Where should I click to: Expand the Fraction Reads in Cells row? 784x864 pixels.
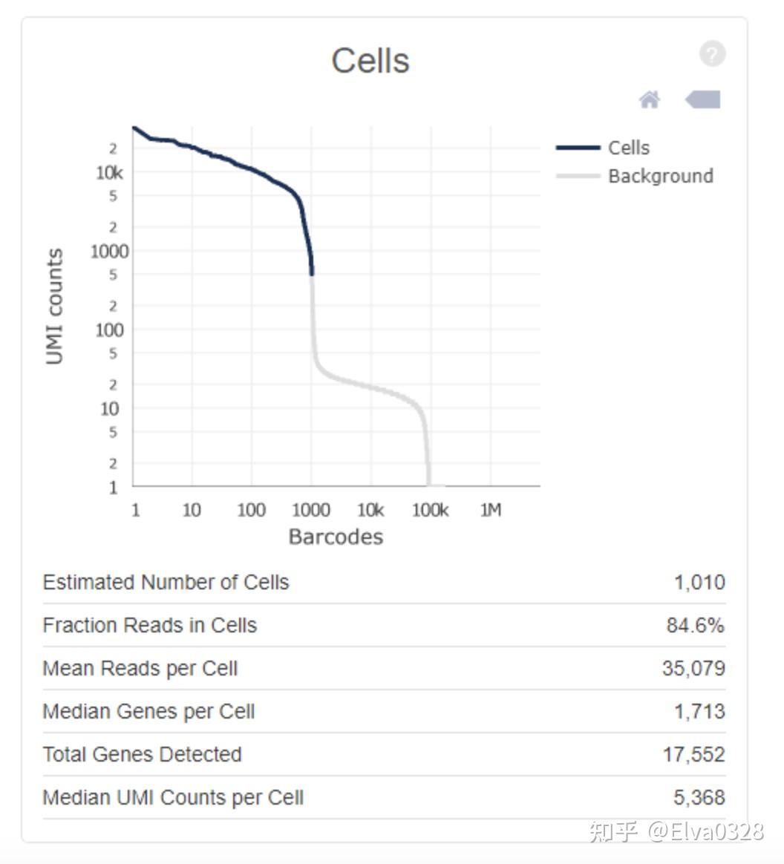coord(150,625)
